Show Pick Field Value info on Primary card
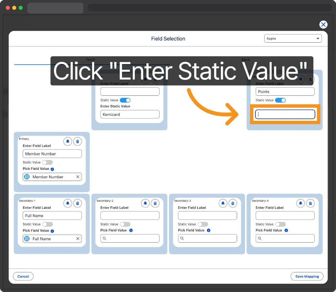Screen dimensions: 336x292 (52, 169)
